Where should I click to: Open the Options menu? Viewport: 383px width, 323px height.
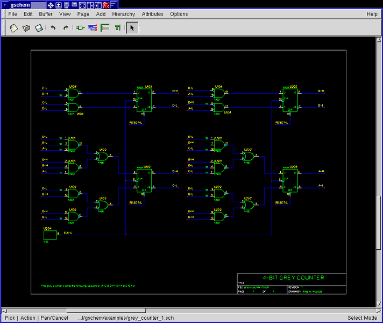point(179,14)
